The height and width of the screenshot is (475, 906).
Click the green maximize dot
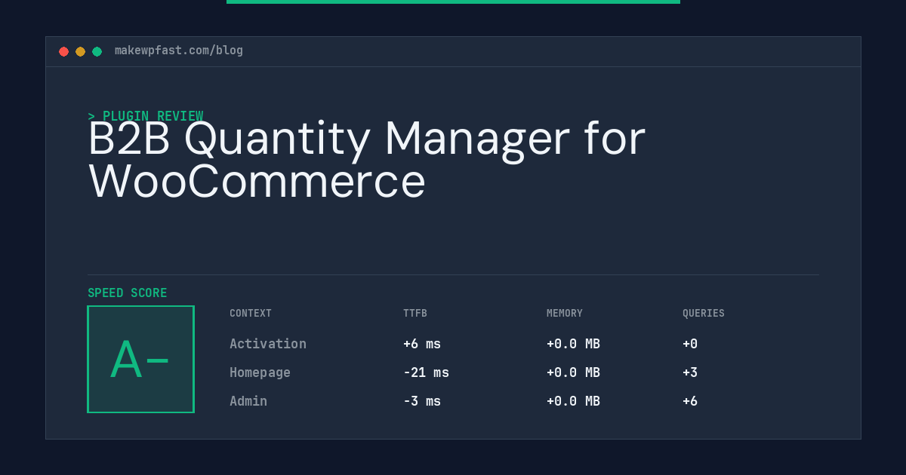(x=97, y=51)
